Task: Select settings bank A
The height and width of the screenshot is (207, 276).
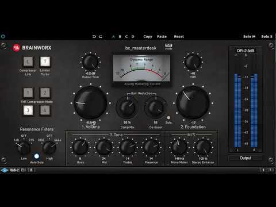Action: coord(113,36)
